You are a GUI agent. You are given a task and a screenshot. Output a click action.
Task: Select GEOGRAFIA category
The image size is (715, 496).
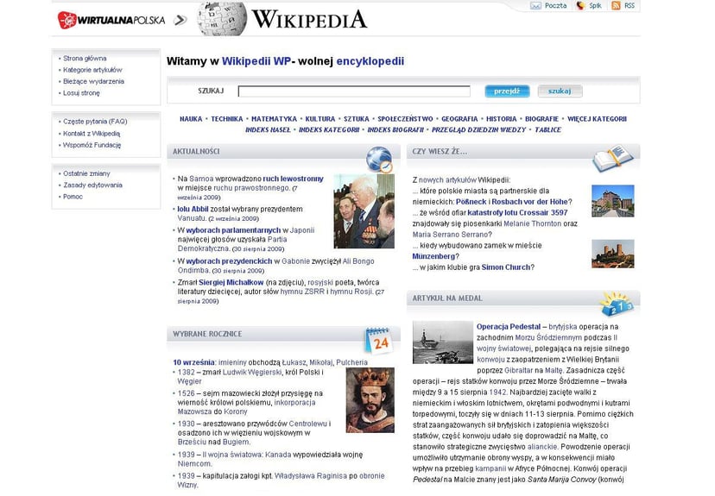click(x=459, y=119)
